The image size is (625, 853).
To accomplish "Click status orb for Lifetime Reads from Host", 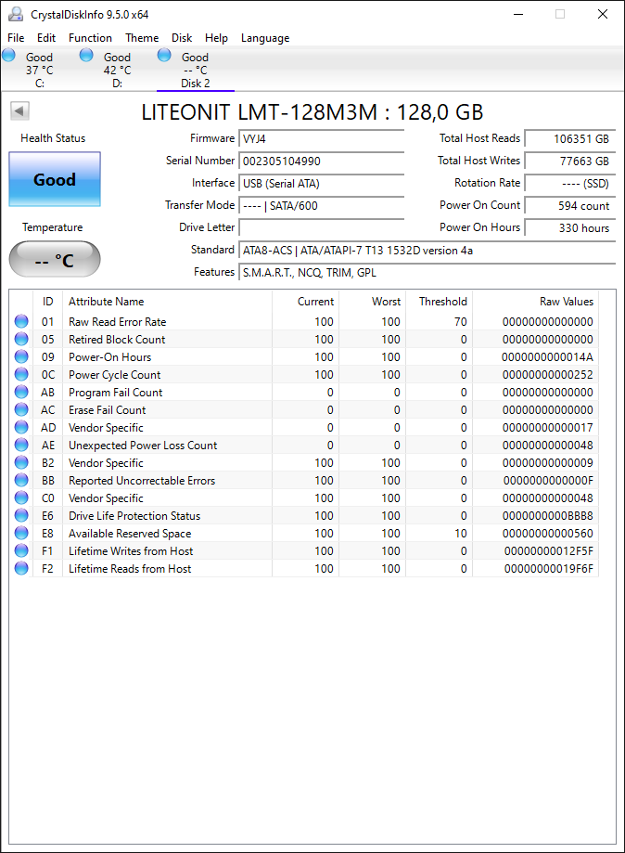I will 21,568.
